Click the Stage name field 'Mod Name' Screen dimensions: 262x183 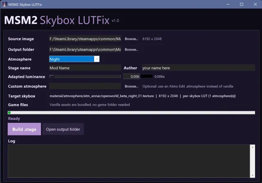tap(85, 68)
